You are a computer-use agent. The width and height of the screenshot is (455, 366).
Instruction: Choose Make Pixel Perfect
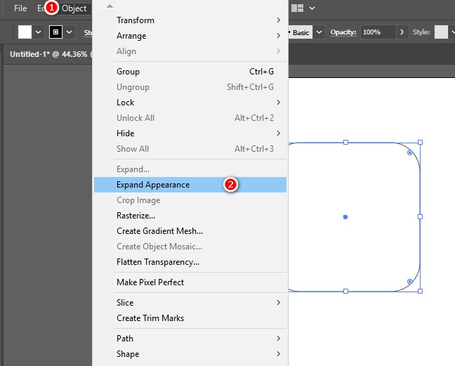tap(150, 282)
